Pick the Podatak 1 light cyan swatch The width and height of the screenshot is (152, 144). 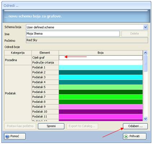pos(101,67)
